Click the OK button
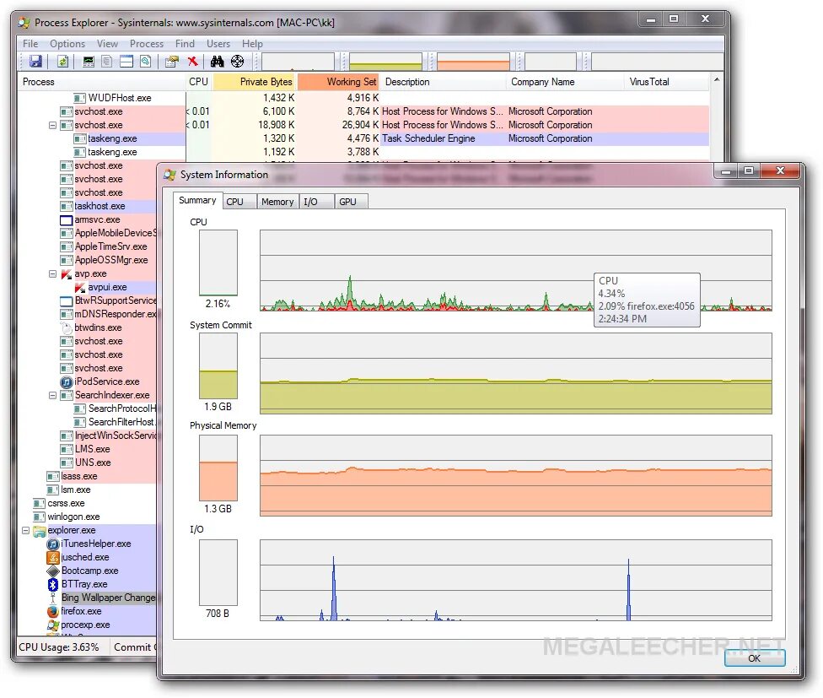 pos(754,658)
